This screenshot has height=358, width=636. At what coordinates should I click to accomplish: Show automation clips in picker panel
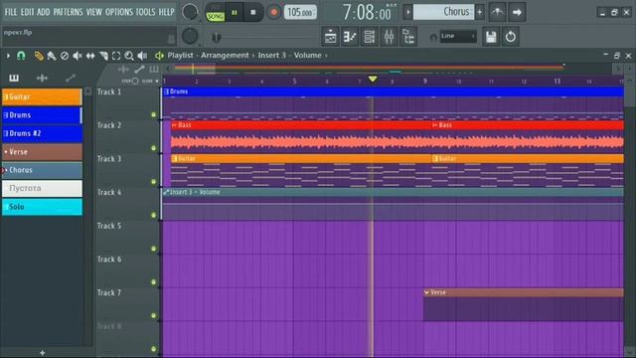pos(71,78)
